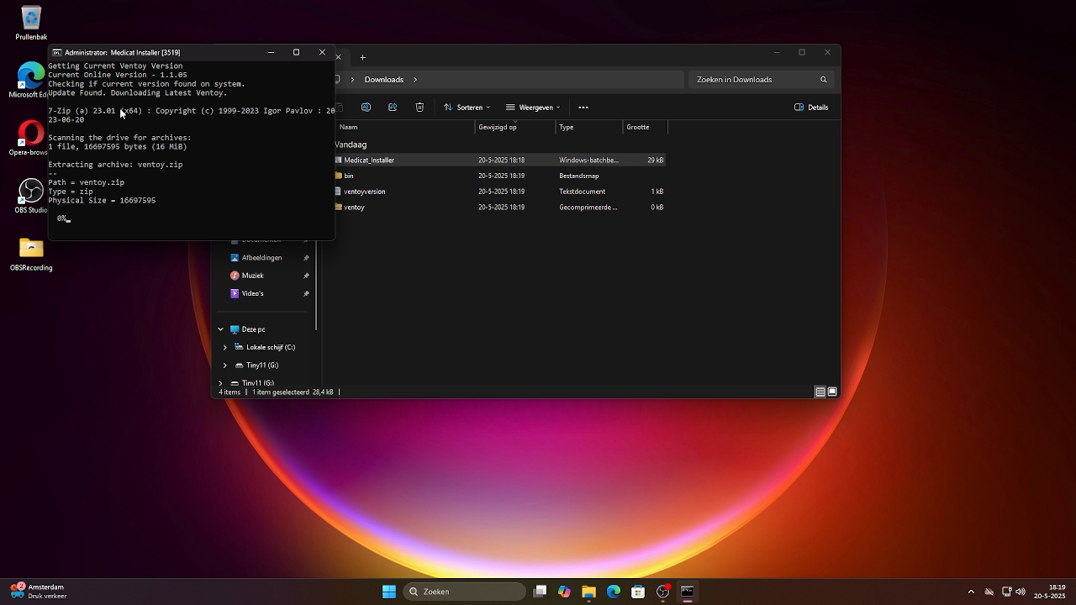Add a new tab in File Explorer
The width and height of the screenshot is (1076, 605).
[x=363, y=58]
